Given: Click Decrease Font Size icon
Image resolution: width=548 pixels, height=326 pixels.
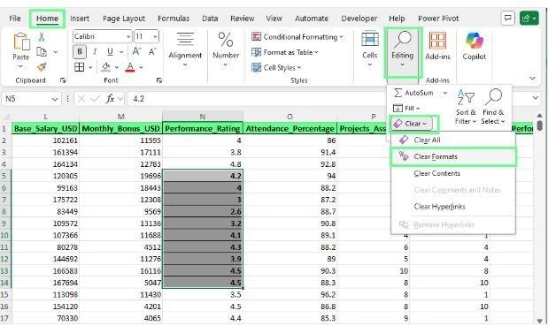Looking at the screenshot, I should 152,51.
